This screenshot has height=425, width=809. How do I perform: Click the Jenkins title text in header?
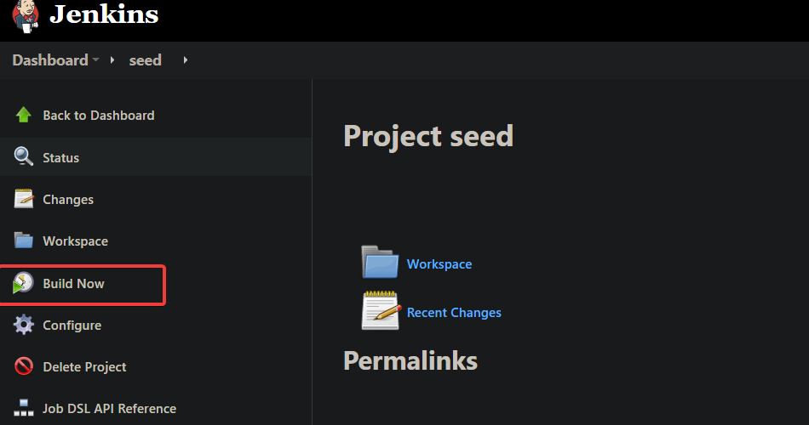104,14
